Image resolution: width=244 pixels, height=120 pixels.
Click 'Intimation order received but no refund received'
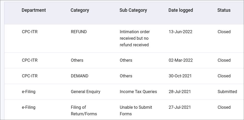pyautogui.click(x=135, y=38)
